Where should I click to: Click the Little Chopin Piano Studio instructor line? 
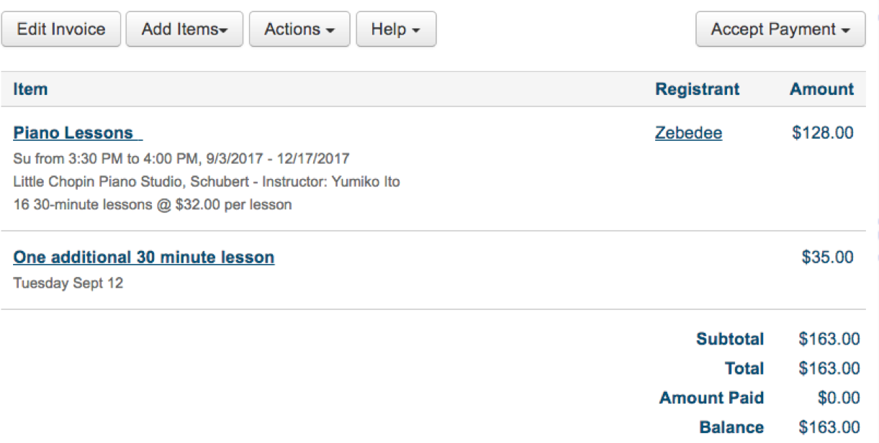pyautogui.click(x=207, y=181)
